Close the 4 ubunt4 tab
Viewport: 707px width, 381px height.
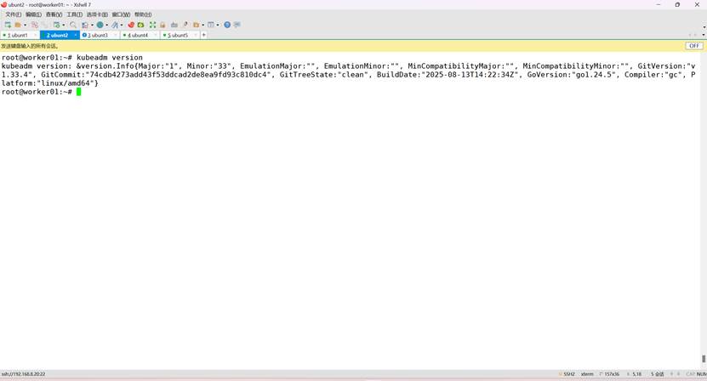click(156, 35)
